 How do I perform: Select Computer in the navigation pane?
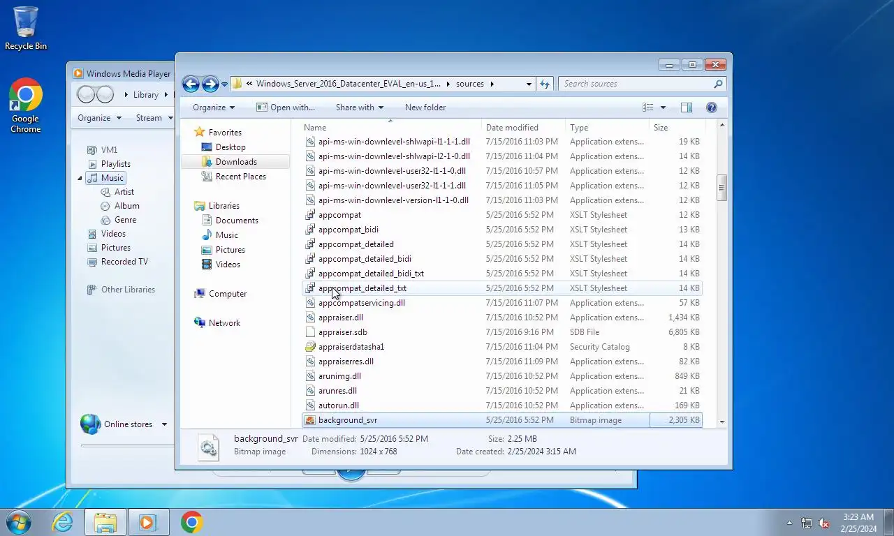(228, 294)
